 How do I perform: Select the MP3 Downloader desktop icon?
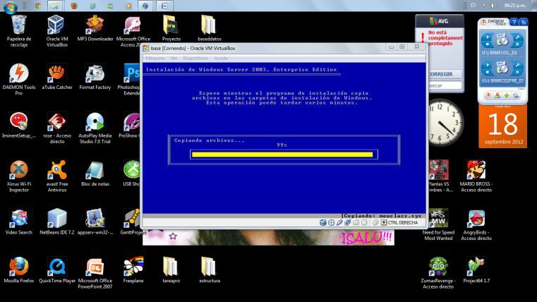pos(95,28)
